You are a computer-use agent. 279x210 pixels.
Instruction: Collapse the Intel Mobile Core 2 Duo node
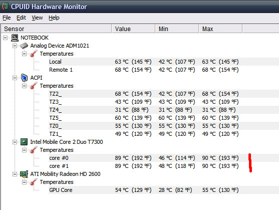[x=15, y=142]
